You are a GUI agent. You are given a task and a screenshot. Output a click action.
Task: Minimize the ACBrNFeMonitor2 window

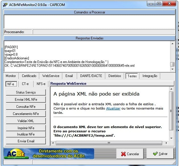click(x=151, y=4)
